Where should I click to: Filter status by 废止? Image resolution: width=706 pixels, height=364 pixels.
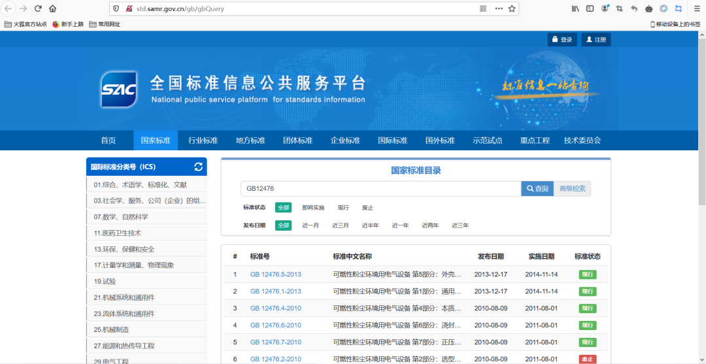click(x=367, y=208)
